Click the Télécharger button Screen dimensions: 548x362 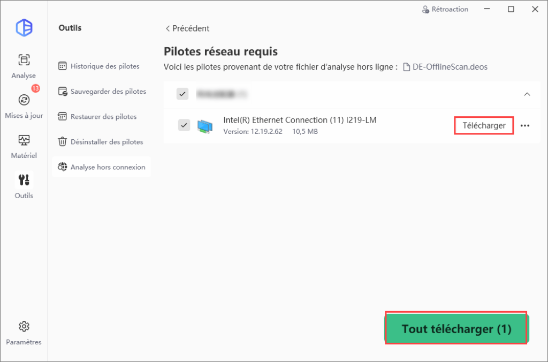[x=484, y=125]
